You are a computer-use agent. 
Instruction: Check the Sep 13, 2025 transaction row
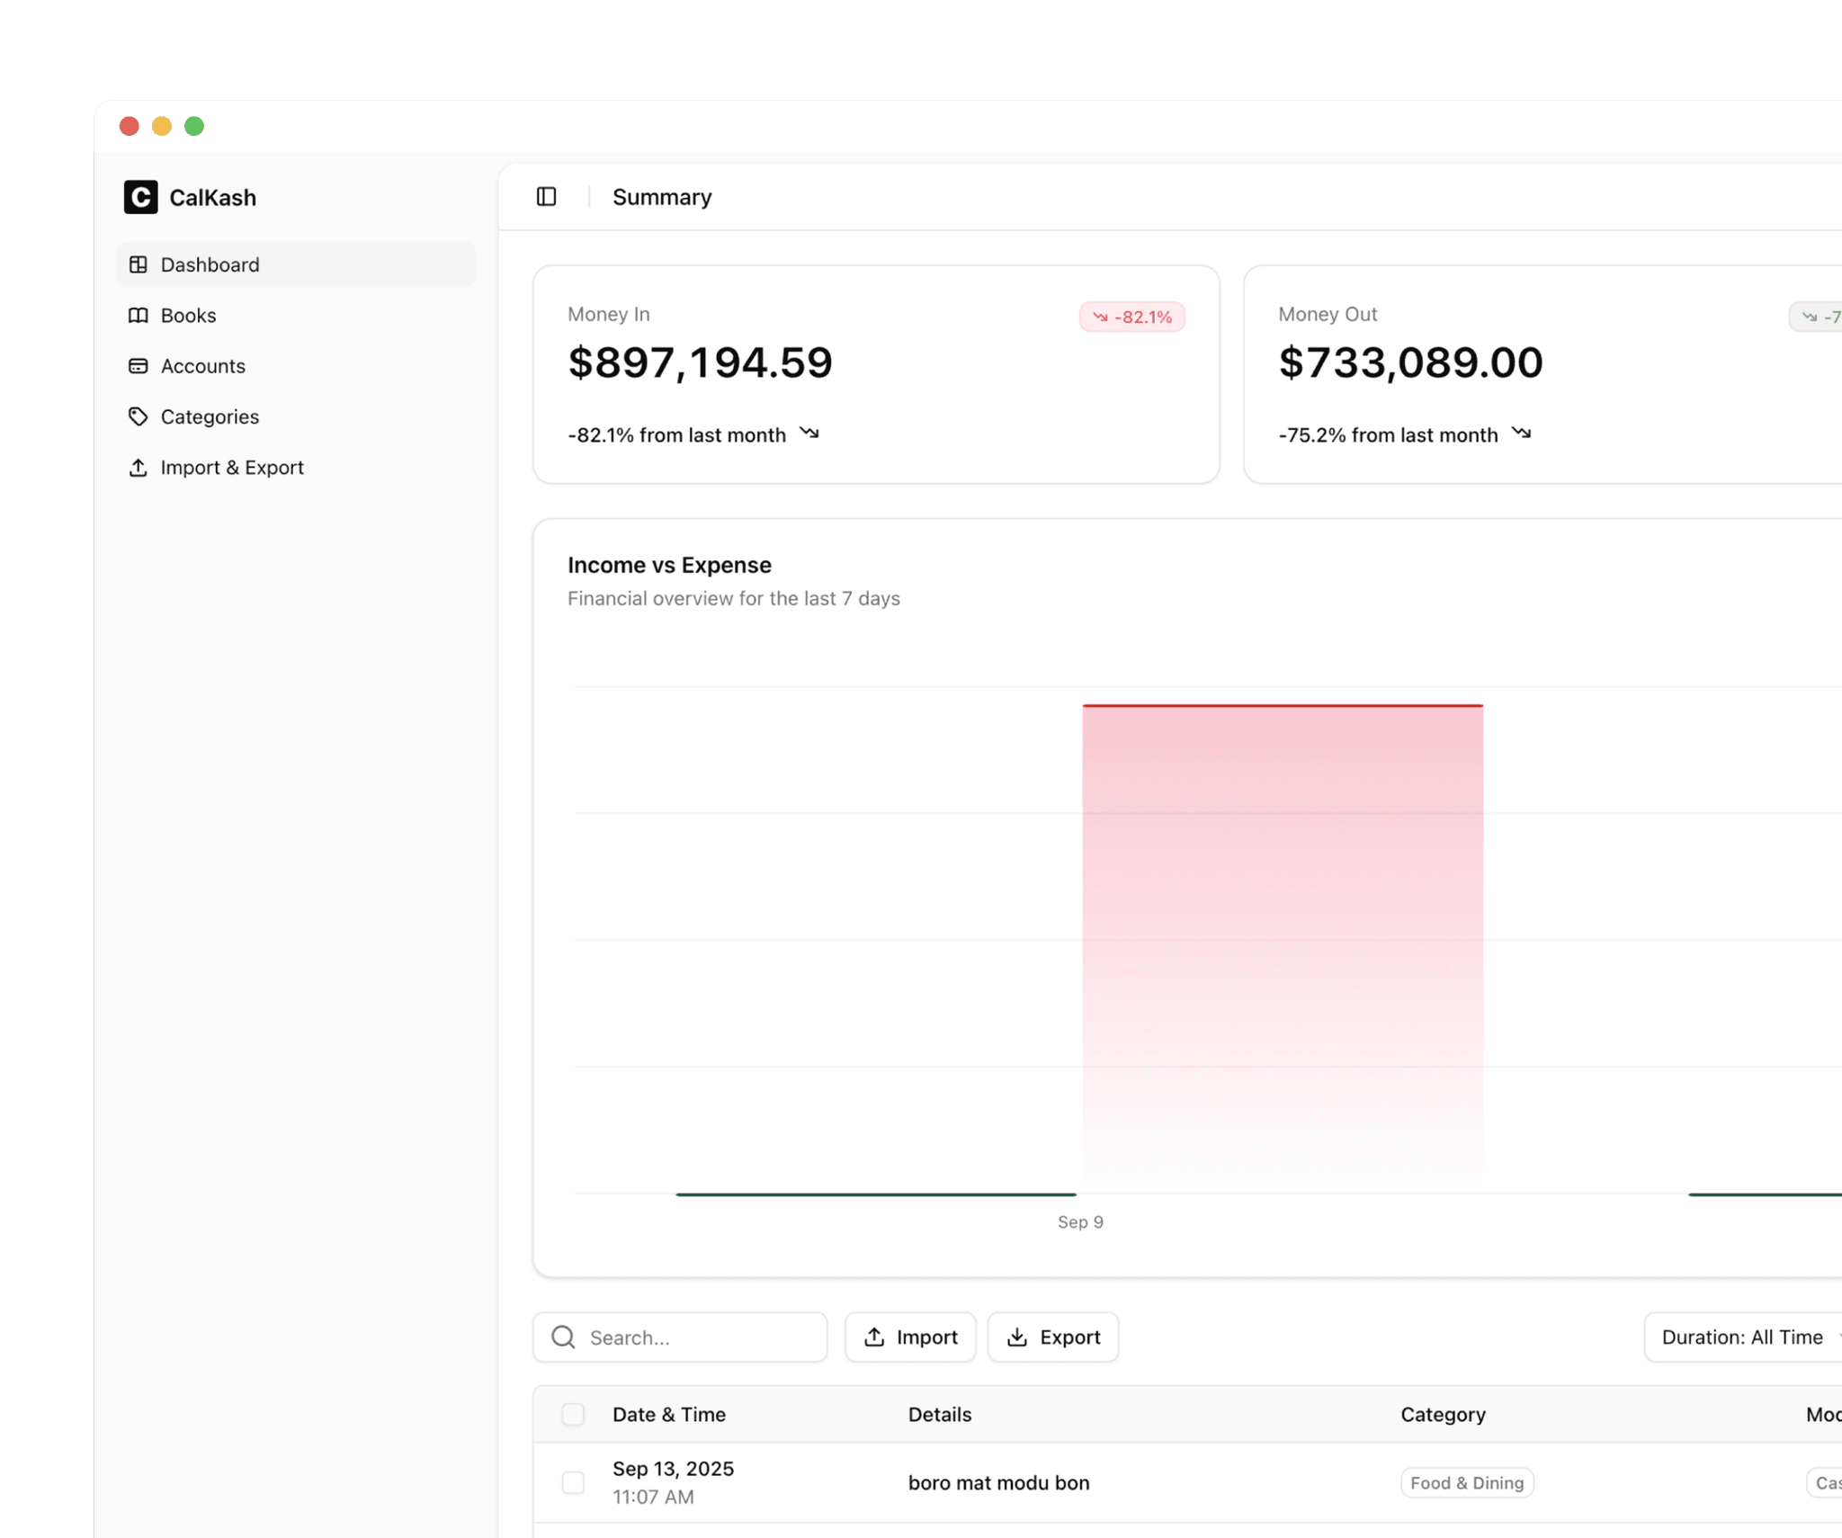coord(573,1482)
